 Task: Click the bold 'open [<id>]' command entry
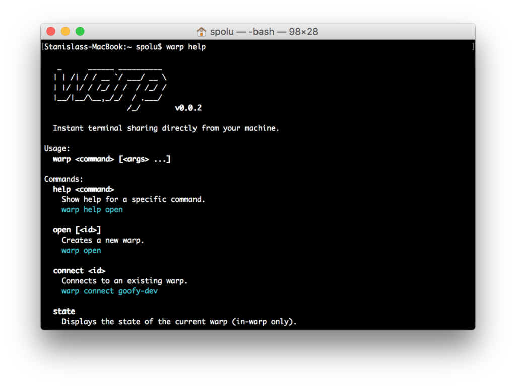tap(77, 230)
